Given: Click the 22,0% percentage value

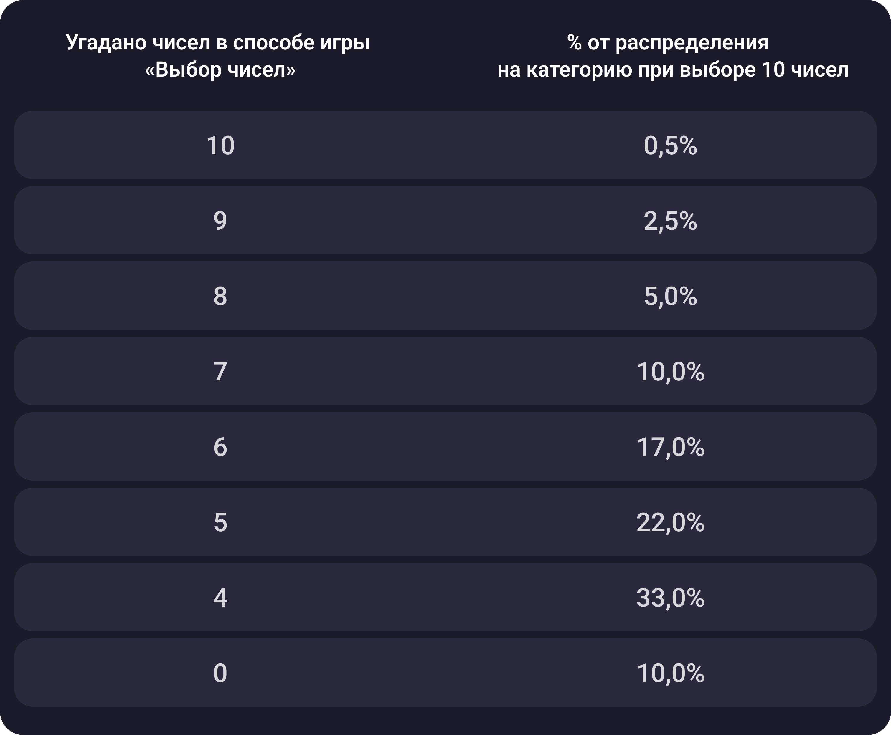Looking at the screenshot, I should pos(670,522).
